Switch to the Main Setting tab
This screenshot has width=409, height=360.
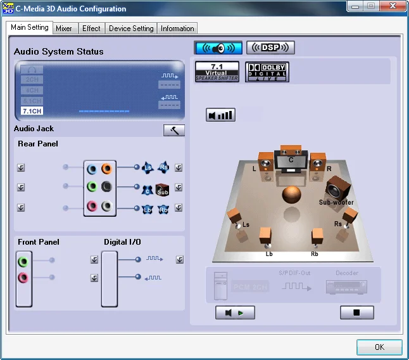pos(30,27)
